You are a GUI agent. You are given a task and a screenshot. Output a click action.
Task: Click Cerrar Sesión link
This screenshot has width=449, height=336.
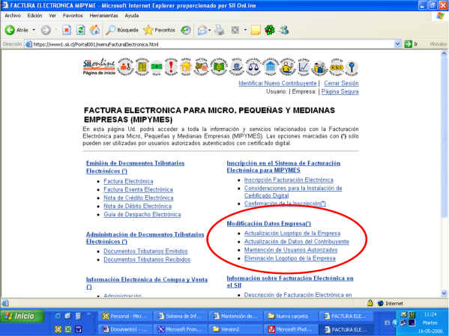[341, 83]
